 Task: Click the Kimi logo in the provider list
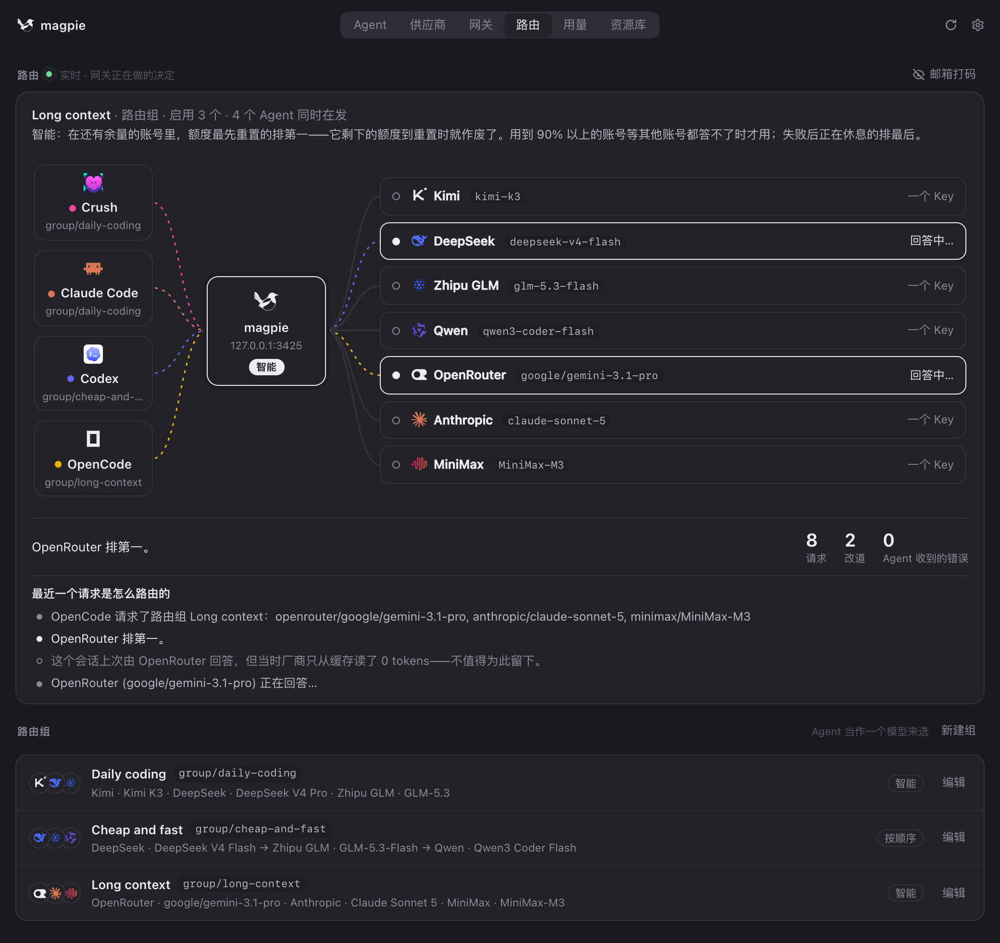click(x=420, y=195)
